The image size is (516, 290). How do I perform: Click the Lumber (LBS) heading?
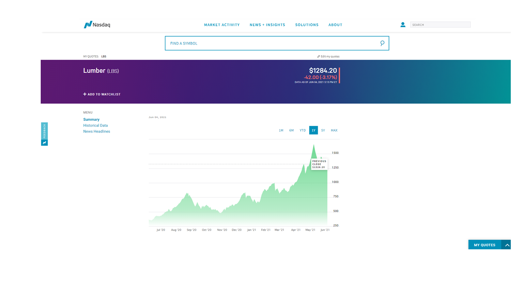(x=101, y=70)
